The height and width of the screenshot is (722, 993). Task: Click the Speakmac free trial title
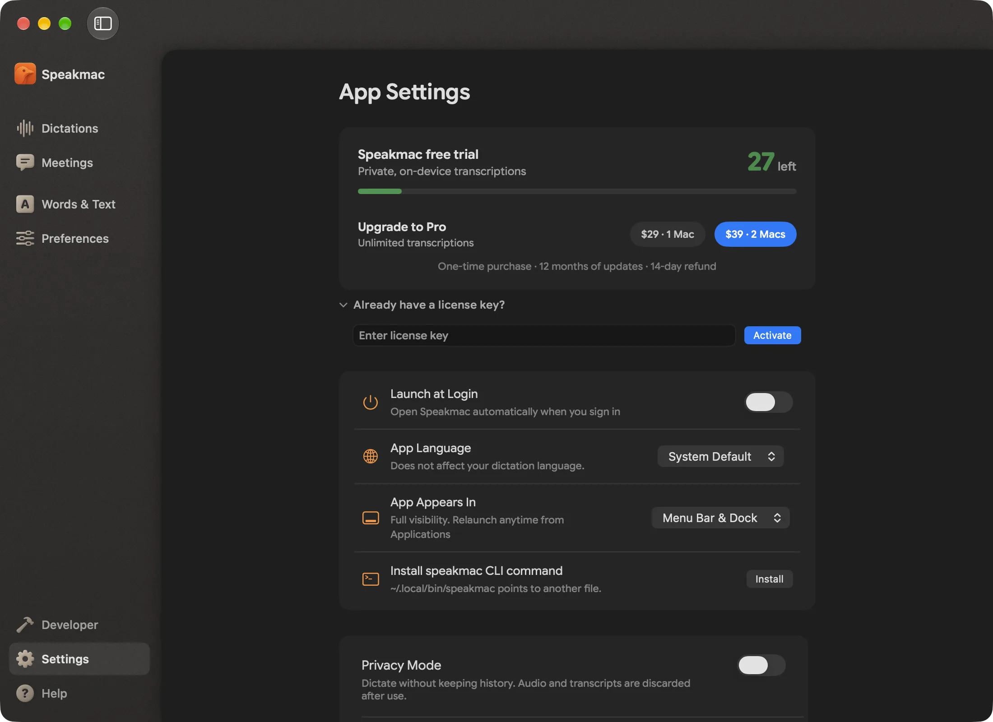pyautogui.click(x=418, y=154)
